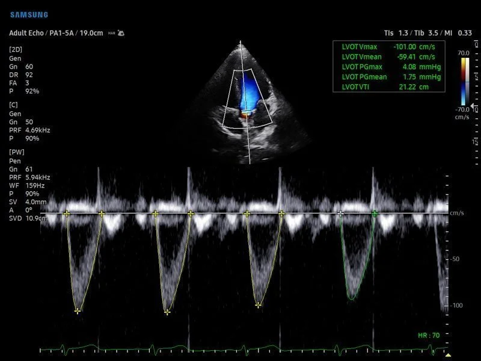Click the [C] color mode section header

coord(13,105)
